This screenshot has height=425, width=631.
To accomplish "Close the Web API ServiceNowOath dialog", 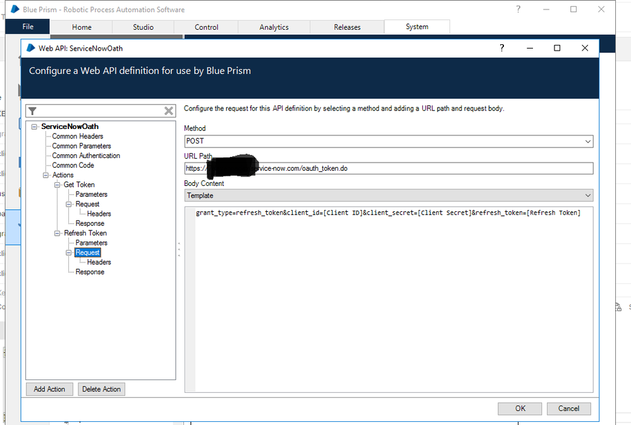I will click(585, 48).
